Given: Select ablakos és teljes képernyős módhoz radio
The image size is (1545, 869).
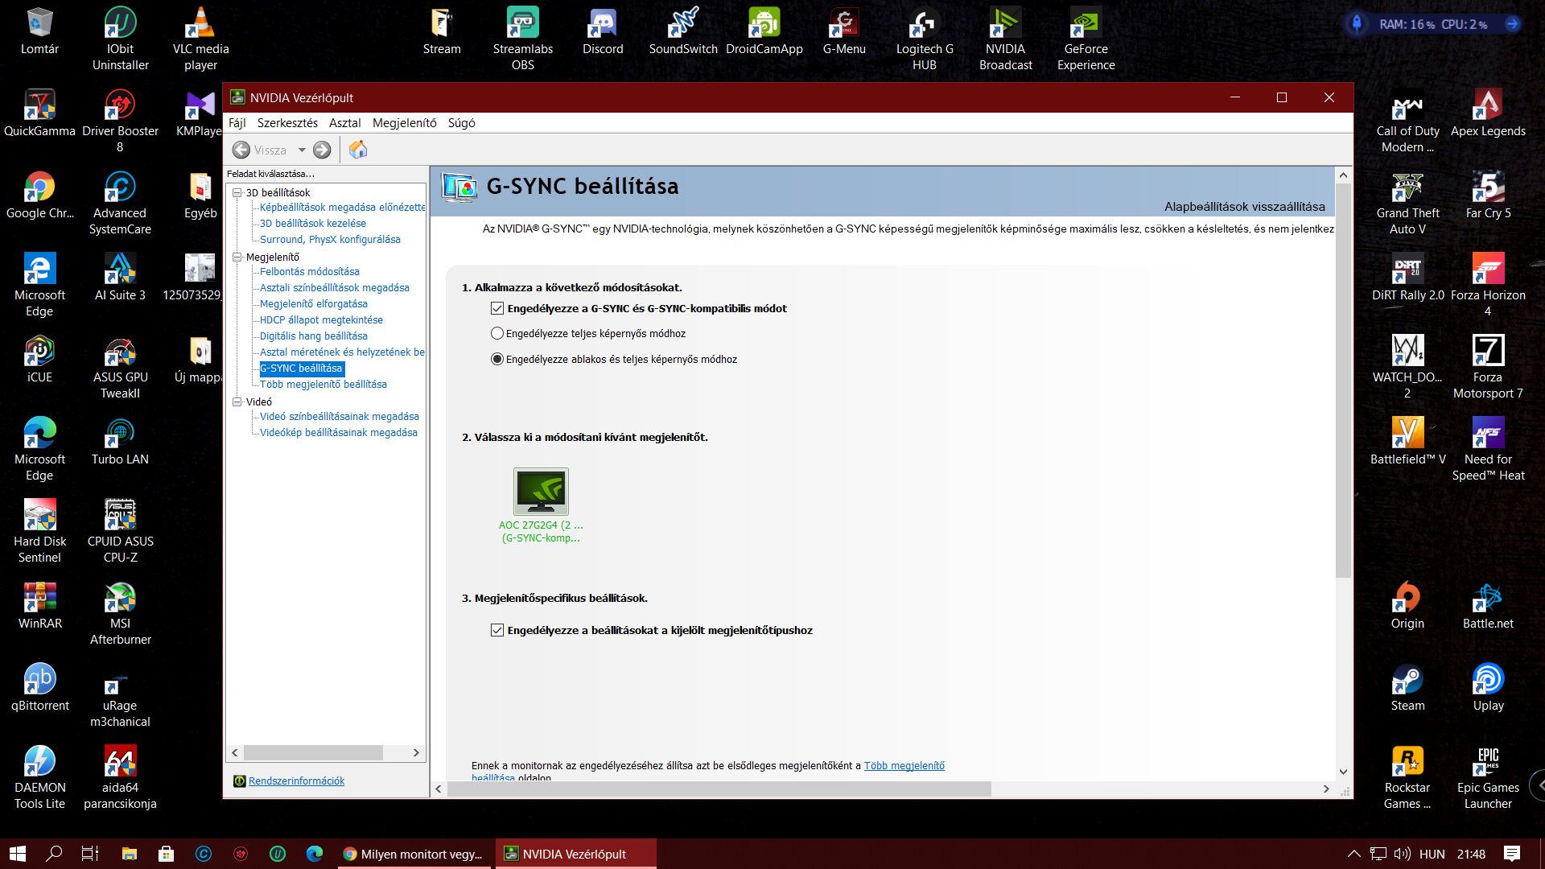Looking at the screenshot, I should pos(497,359).
